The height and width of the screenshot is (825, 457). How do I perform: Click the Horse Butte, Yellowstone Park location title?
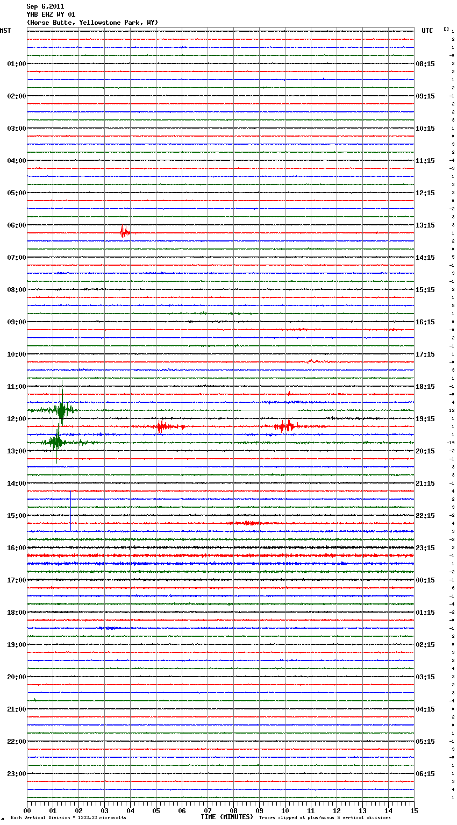(x=92, y=23)
